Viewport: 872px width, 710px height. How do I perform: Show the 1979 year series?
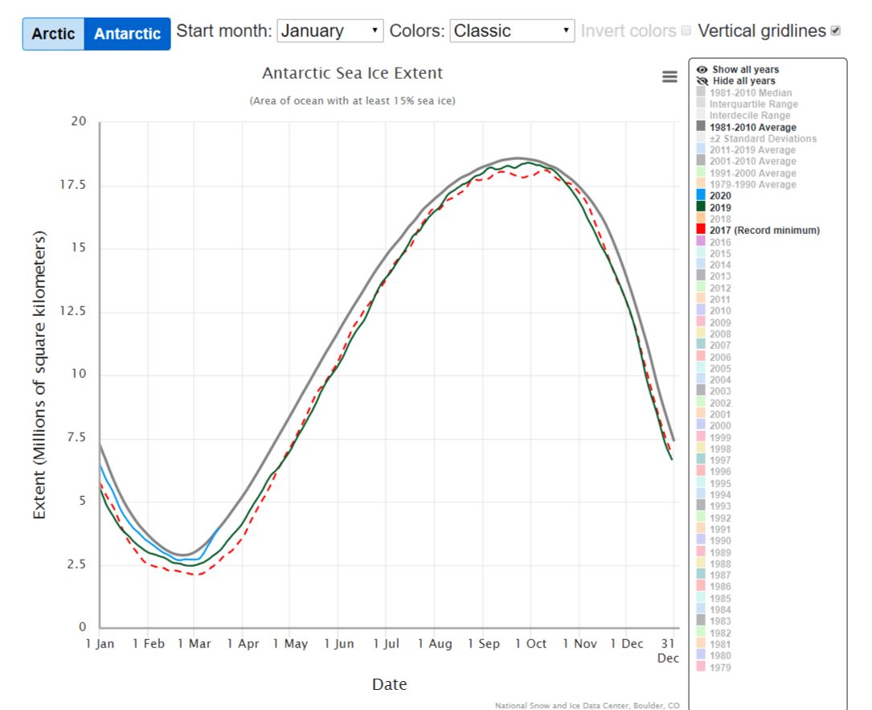(x=720, y=667)
